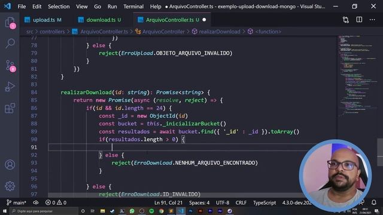The width and height of the screenshot is (383, 215).
Task: Open the Manage gear icon
Action: tap(10, 186)
